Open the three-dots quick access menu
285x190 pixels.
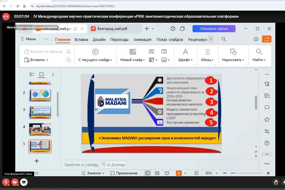click(x=46, y=39)
